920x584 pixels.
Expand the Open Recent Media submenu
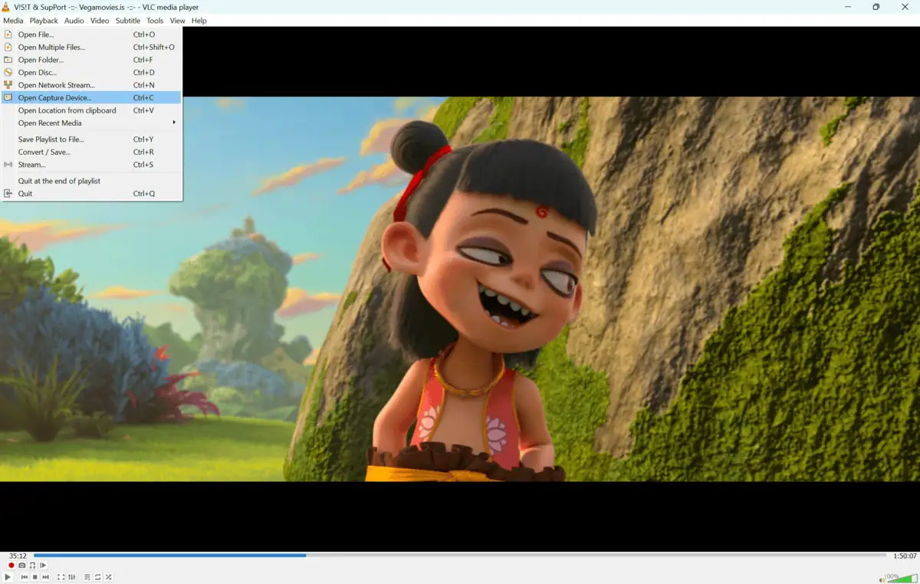[92, 123]
